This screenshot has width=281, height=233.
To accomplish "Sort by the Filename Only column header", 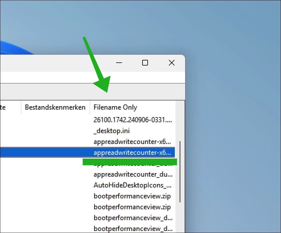I will pyautogui.click(x=132, y=107).
